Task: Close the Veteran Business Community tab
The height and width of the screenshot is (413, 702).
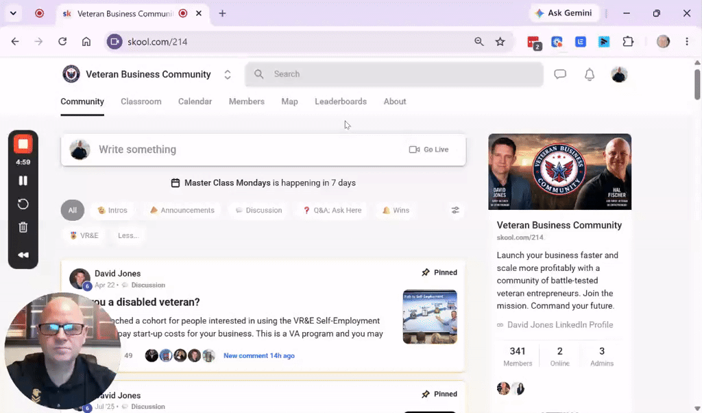Action: tap(199, 14)
